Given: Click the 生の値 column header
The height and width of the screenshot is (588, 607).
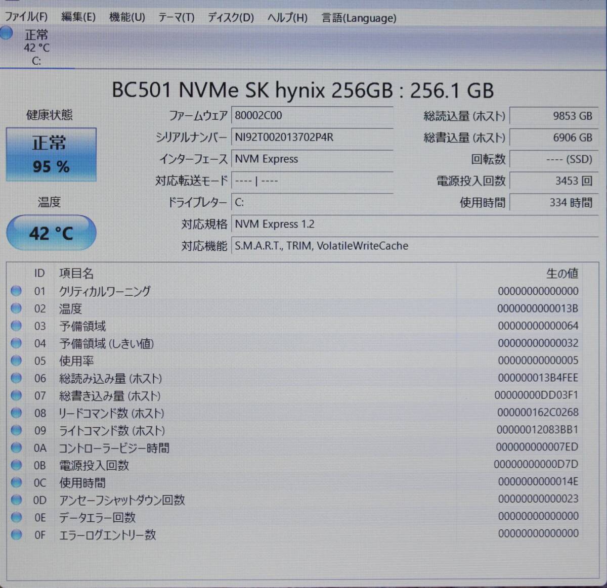Looking at the screenshot, I should click(x=562, y=274).
